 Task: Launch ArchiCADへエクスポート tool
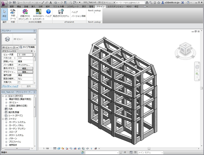(38, 14)
